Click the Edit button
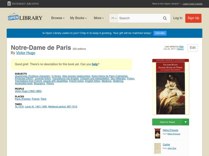The image size is (209, 156). [x=193, y=48]
